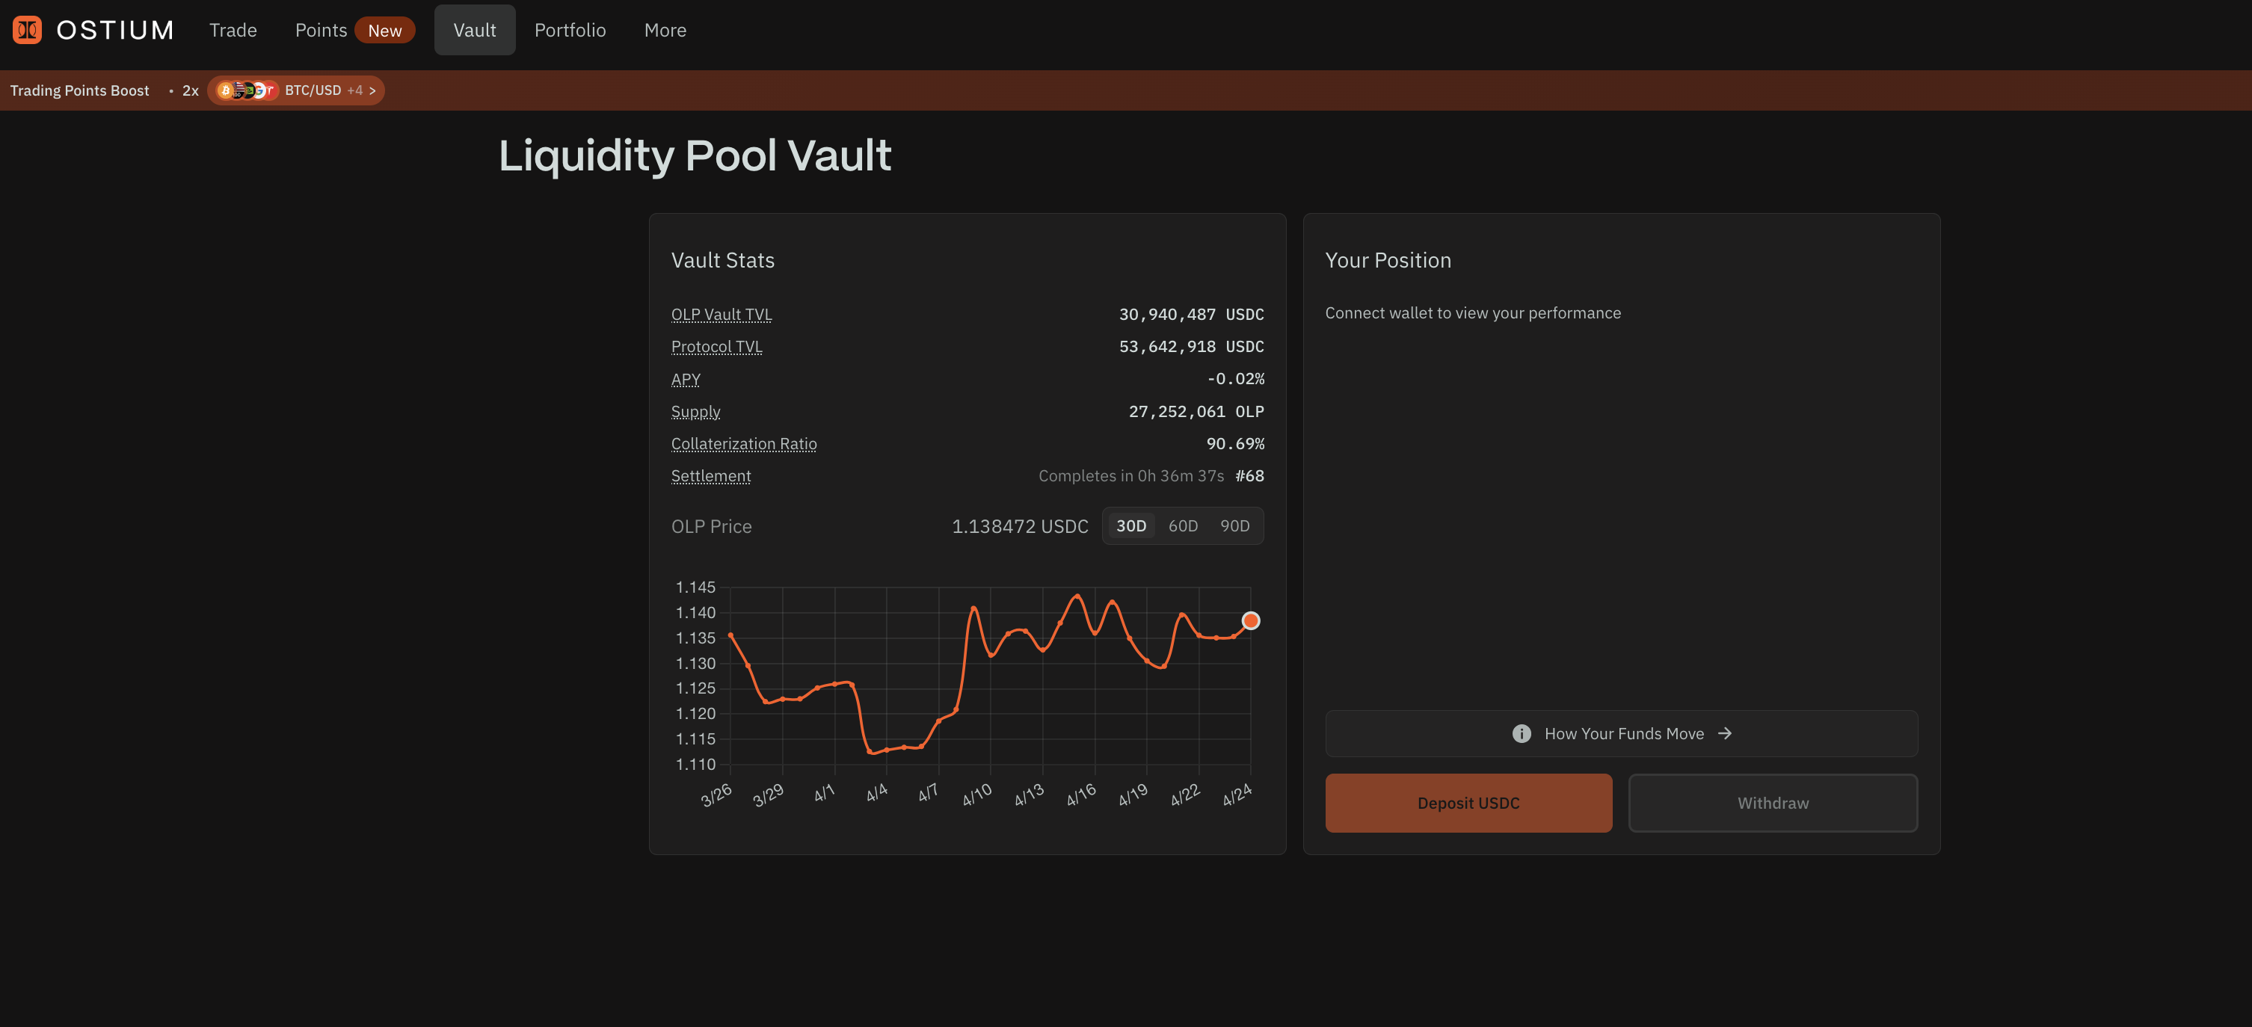Viewport: 2252px width, 1027px height.
Task: Click the Ostium logo icon
Action: 27,30
